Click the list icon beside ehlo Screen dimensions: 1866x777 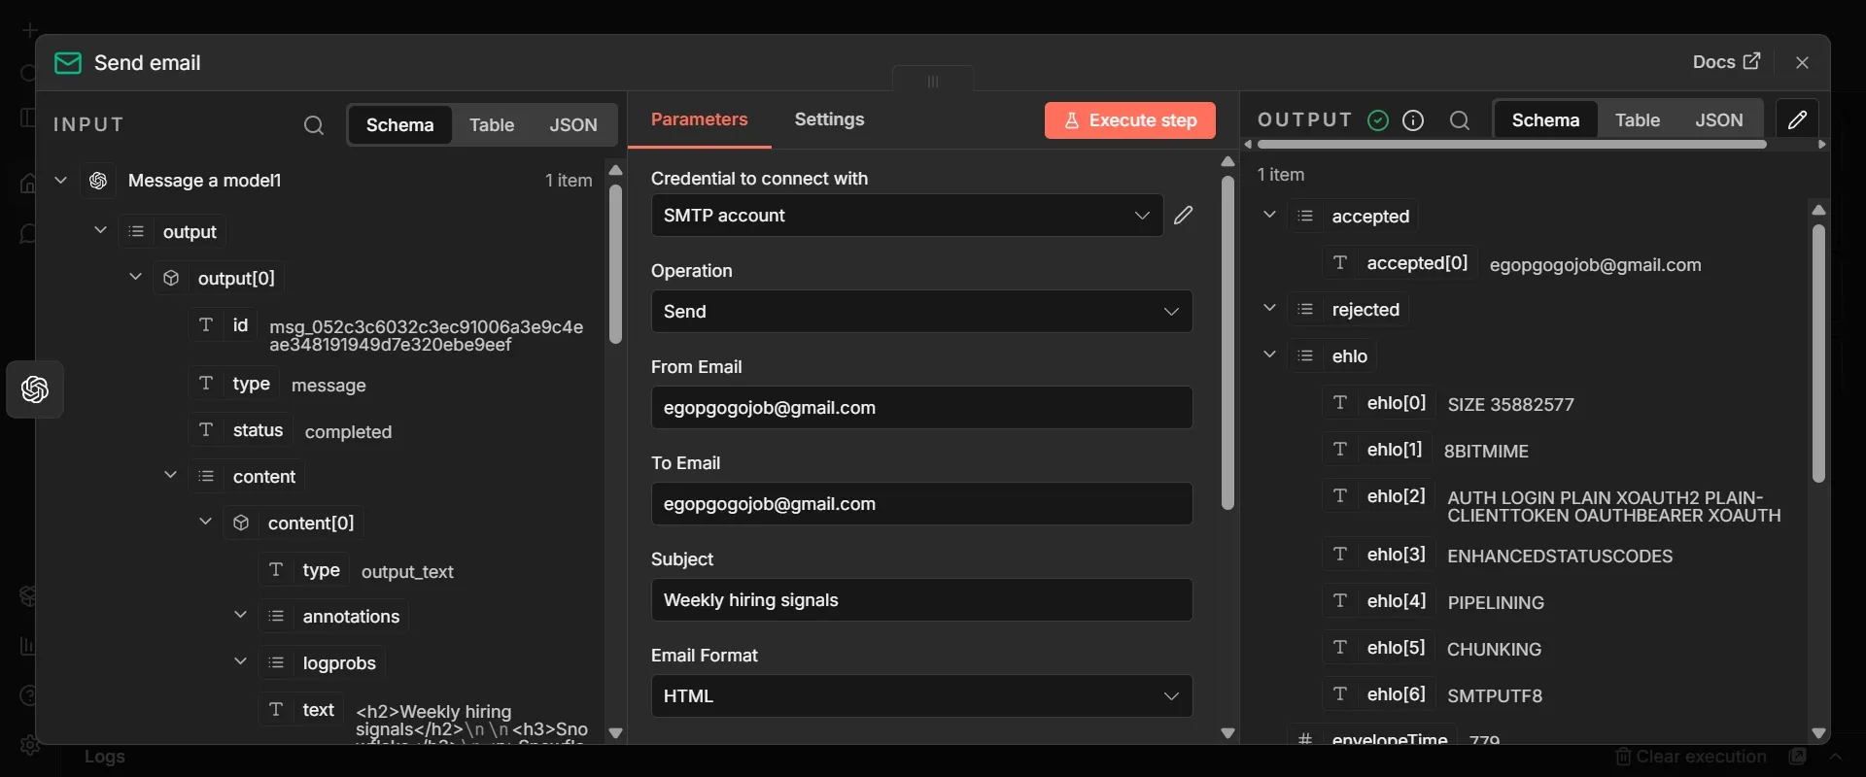[x=1305, y=356]
